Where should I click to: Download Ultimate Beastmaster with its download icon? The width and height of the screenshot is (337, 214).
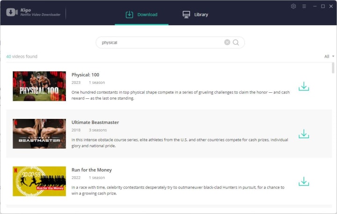coord(304,134)
